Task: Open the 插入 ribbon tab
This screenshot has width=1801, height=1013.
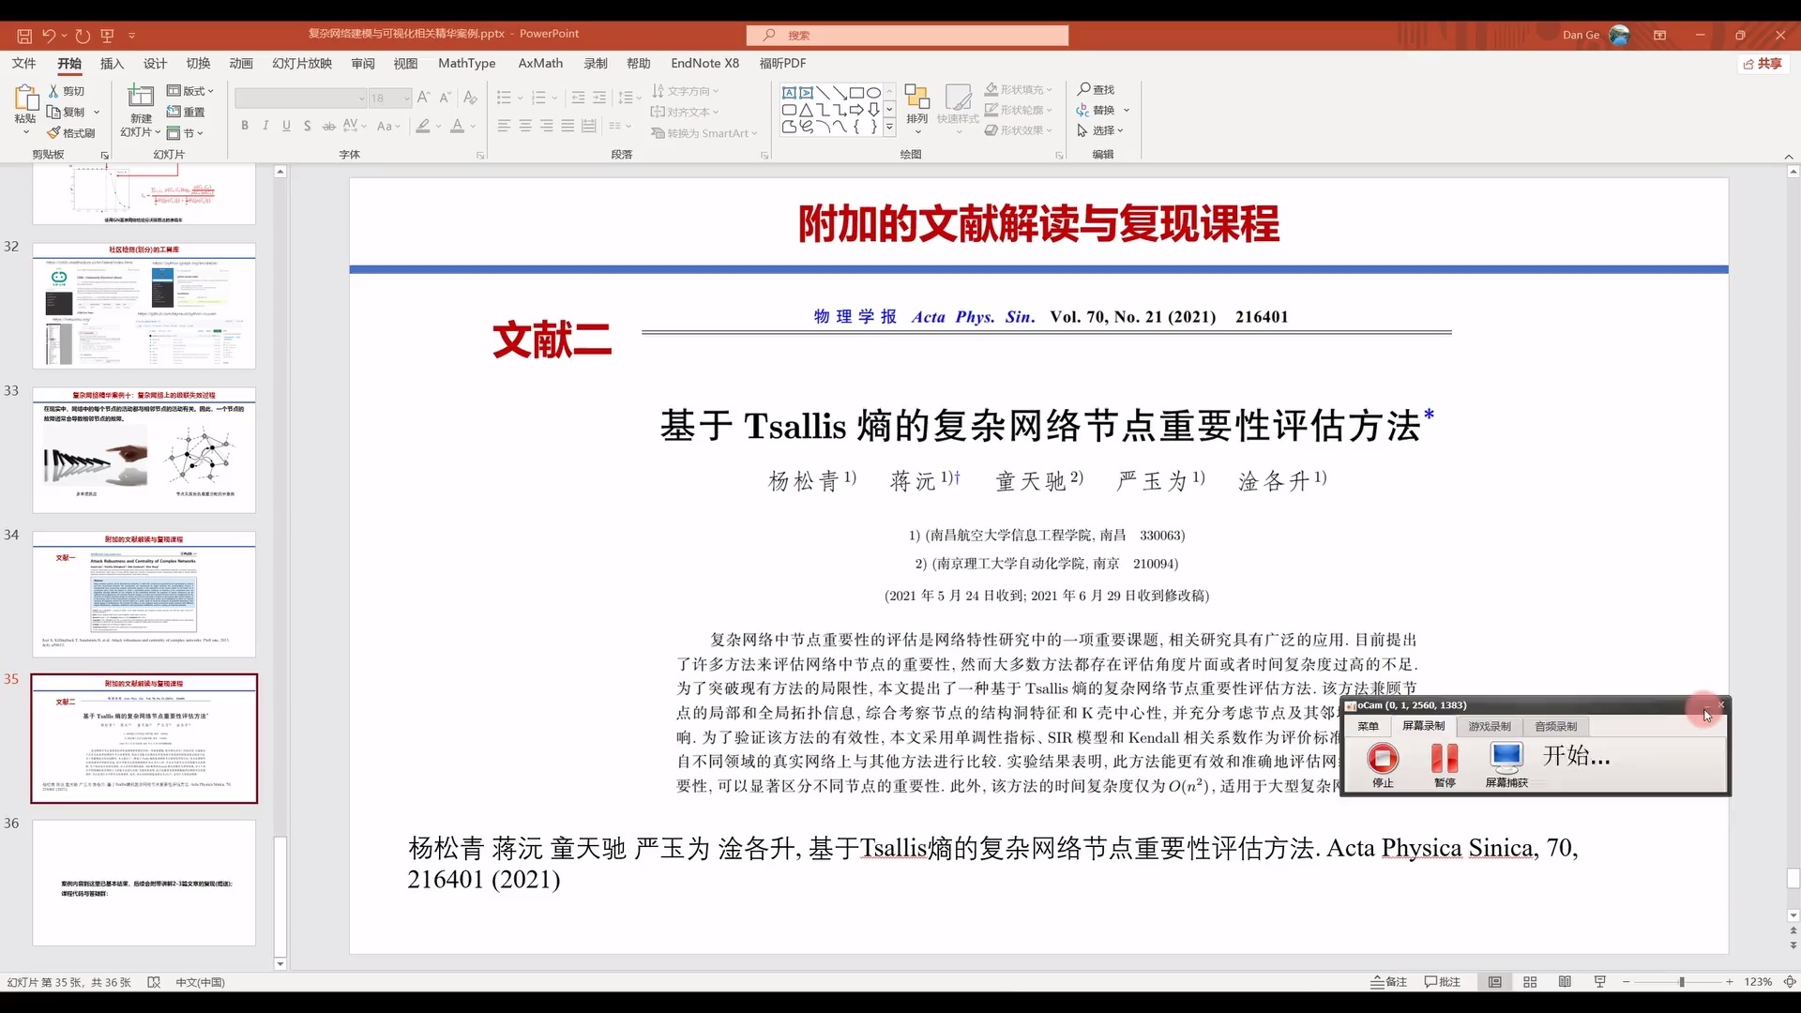Action: 112,63
